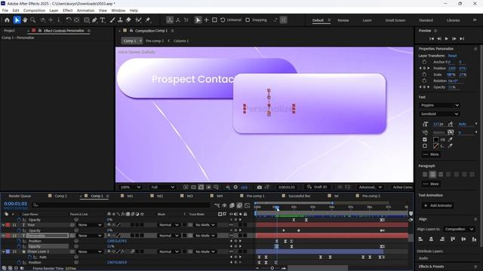Toggle the Snapping checkbox
The height and width of the screenshot is (271, 483).
pos(248,20)
